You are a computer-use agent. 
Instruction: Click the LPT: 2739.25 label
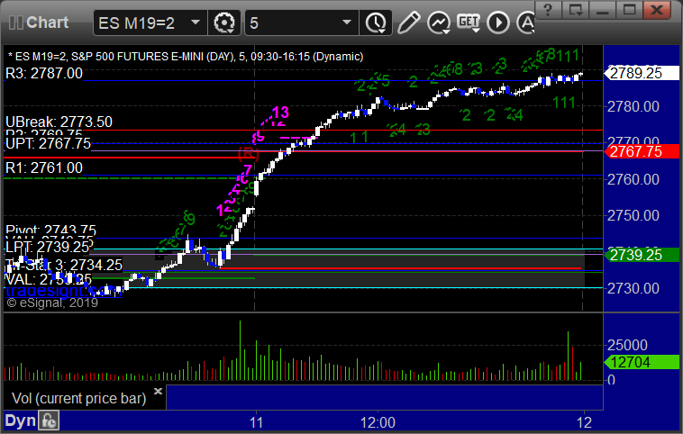point(47,248)
